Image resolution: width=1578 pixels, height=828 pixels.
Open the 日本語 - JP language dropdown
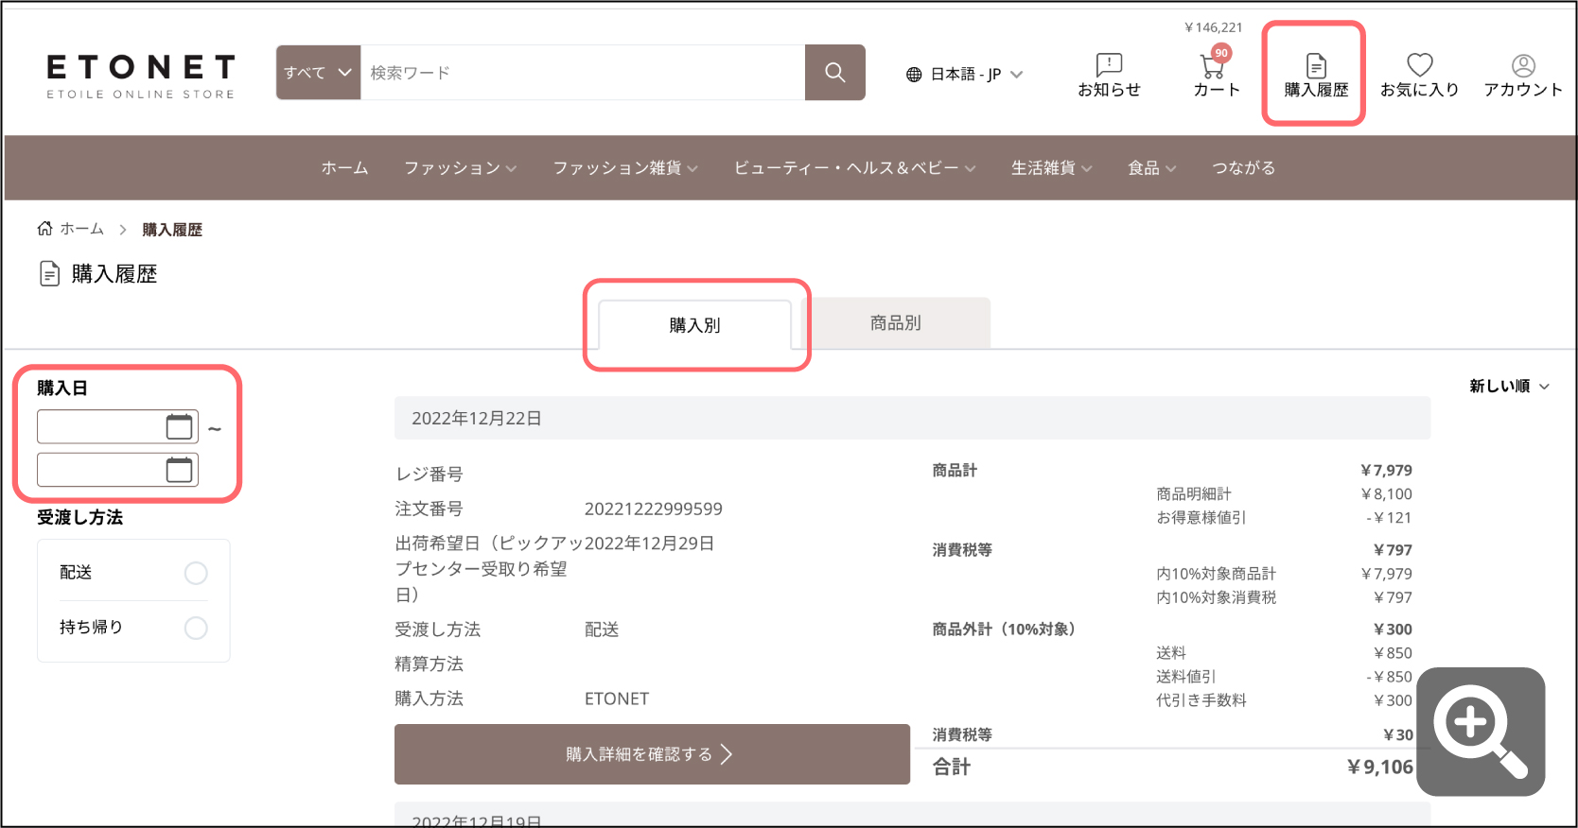pyautogui.click(x=965, y=74)
